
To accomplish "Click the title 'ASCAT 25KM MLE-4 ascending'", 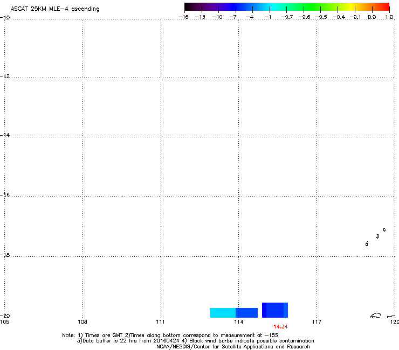I will pyautogui.click(x=55, y=9).
